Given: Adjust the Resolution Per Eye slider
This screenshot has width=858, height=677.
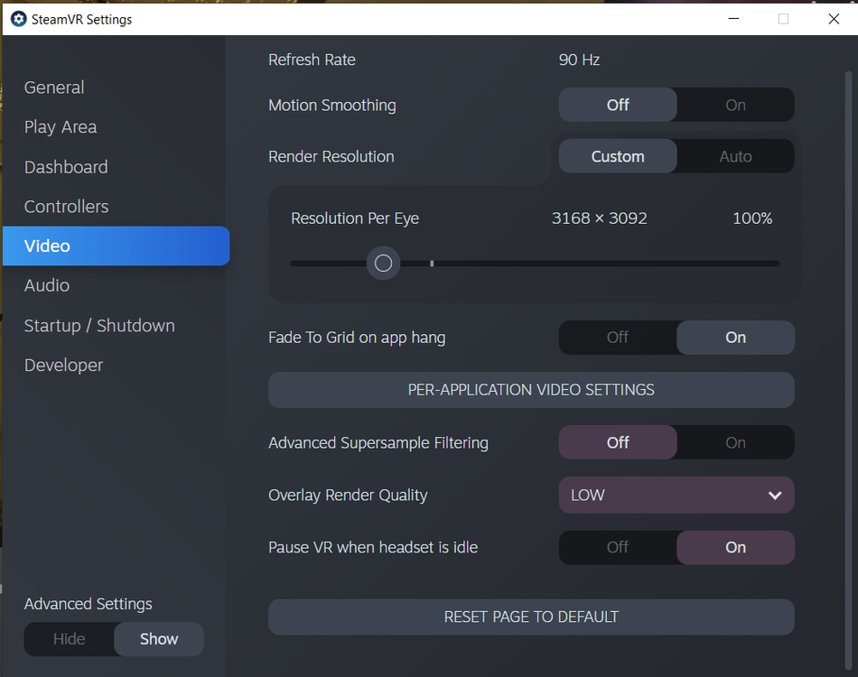Looking at the screenshot, I should pyautogui.click(x=383, y=263).
